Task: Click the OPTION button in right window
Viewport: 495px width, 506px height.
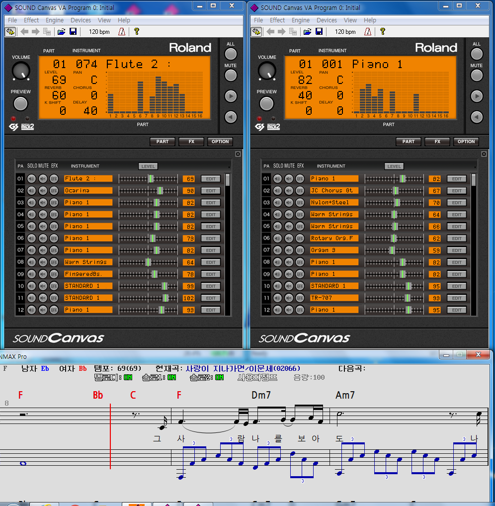Action: 466,141
